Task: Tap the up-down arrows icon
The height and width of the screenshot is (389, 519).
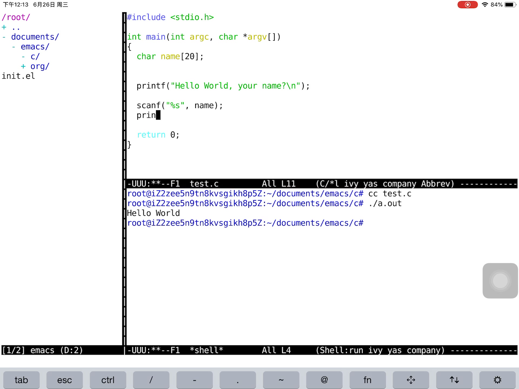Action: (454, 380)
